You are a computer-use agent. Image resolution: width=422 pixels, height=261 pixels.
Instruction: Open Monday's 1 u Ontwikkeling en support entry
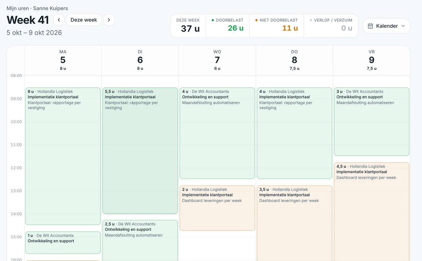coord(63,242)
